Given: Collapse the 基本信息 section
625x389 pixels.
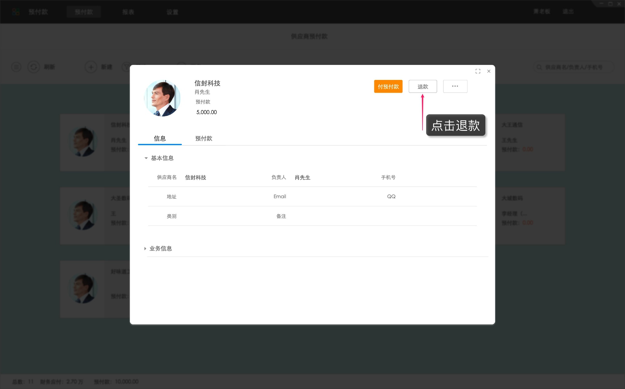Looking at the screenshot, I should [x=146, y=158].
